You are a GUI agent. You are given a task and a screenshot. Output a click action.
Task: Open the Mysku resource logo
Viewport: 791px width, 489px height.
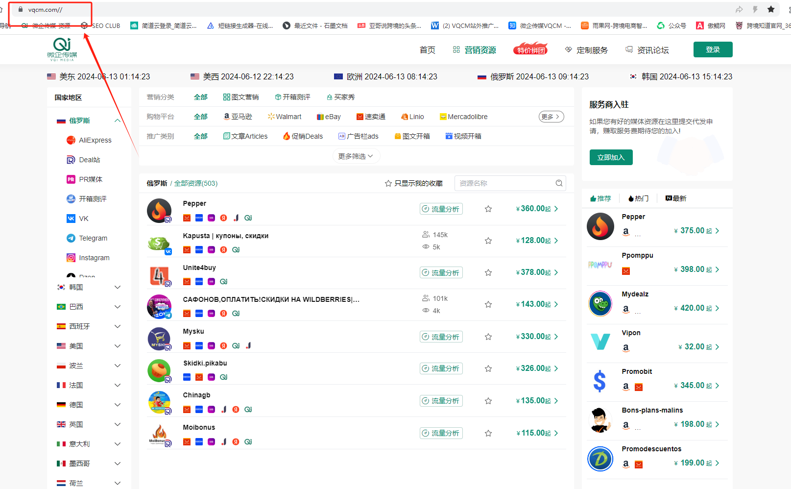click(x=159, y=339)
